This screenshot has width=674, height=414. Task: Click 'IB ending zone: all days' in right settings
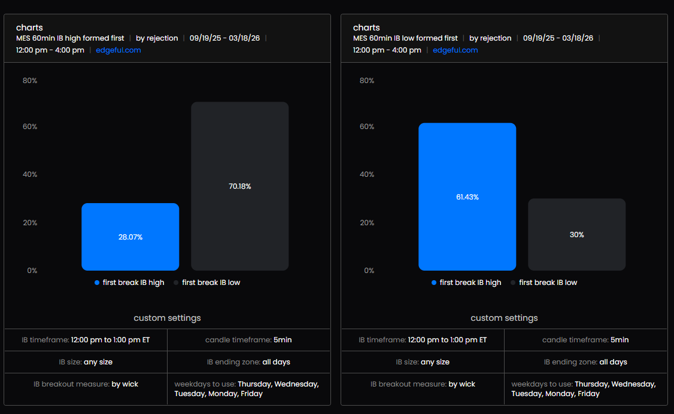pos(585,362)
